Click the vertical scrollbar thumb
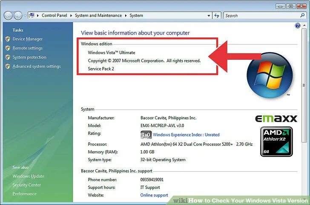This screenshot has height=205, width=310. click(x=304, y=85)
